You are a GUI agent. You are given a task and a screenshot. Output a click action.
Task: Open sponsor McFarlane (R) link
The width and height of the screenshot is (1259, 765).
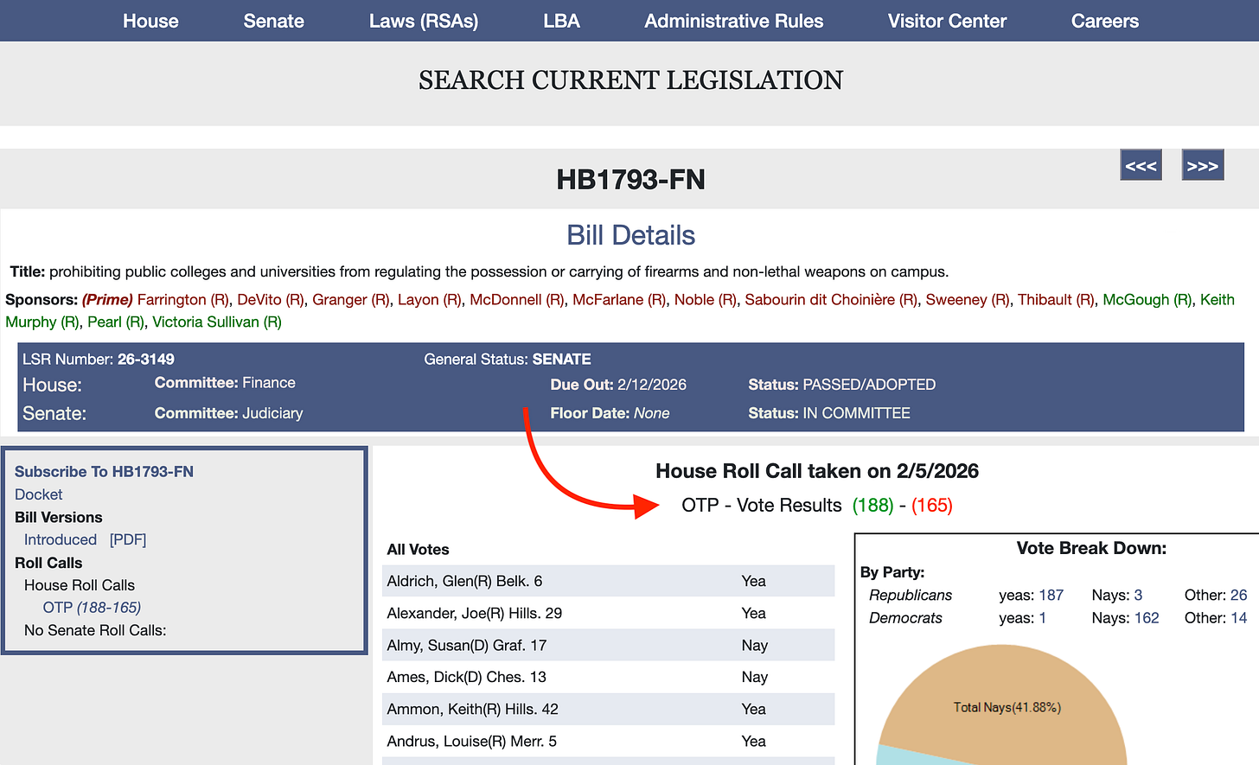(619, 300)
